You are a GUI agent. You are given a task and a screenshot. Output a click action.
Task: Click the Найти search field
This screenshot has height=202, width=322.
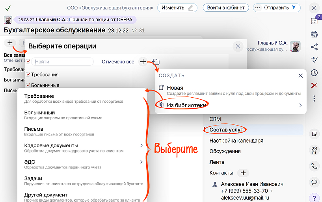[62, 62]
